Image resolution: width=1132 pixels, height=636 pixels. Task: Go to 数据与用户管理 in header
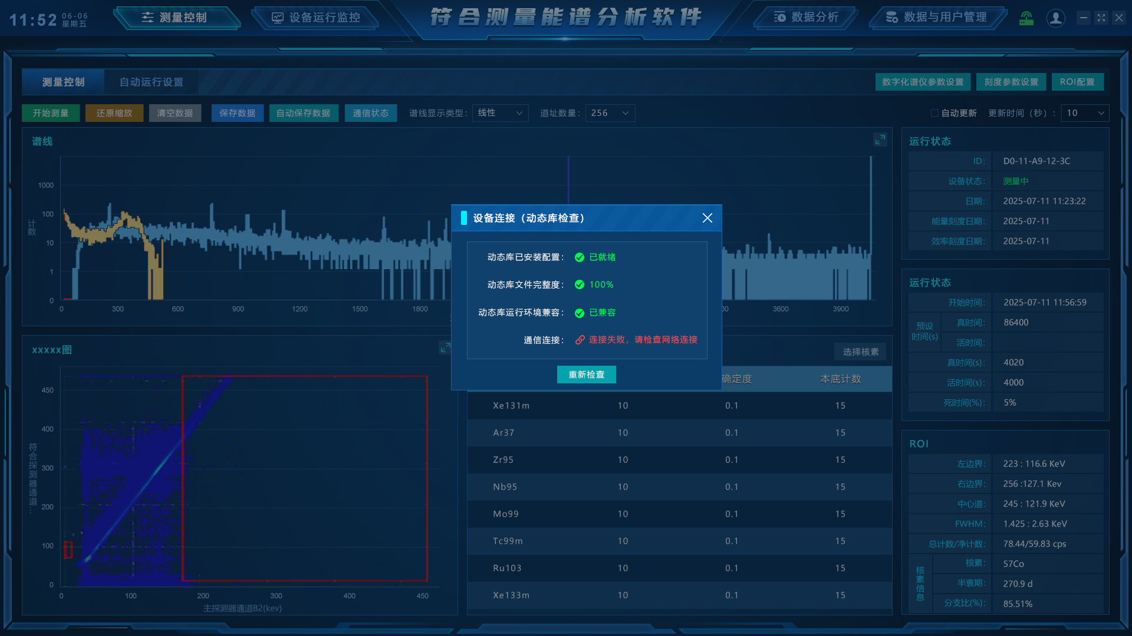click(936, 18)
